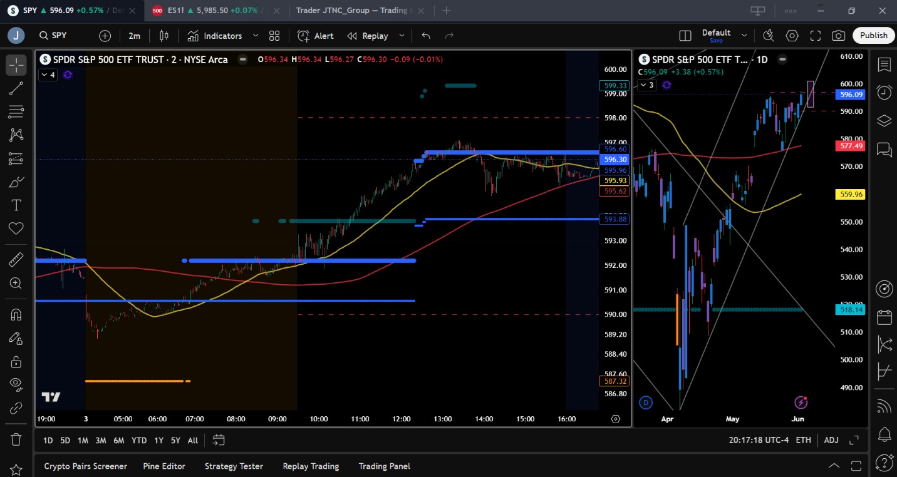This screenshot has height=477, width=897.
Task: Toggle fullscreen mode
Action: coord(816,36)
